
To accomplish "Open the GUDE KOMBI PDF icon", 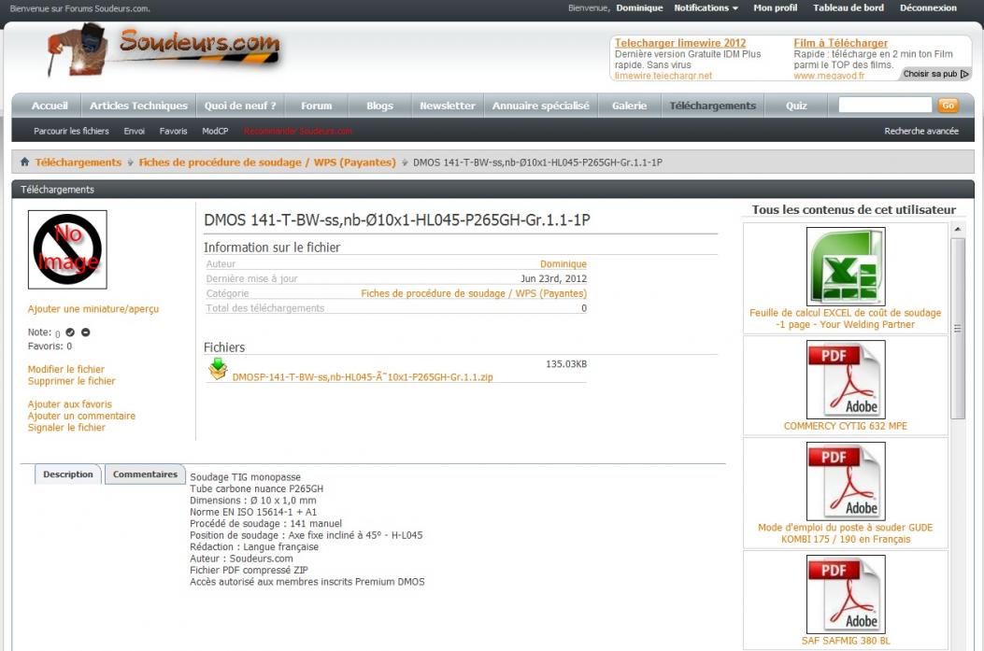I will tap(845, 481).
